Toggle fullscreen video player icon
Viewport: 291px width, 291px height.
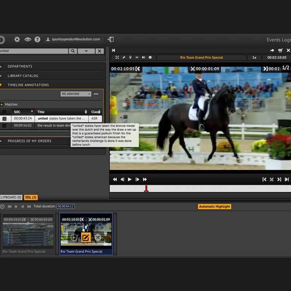click(117, 57)
